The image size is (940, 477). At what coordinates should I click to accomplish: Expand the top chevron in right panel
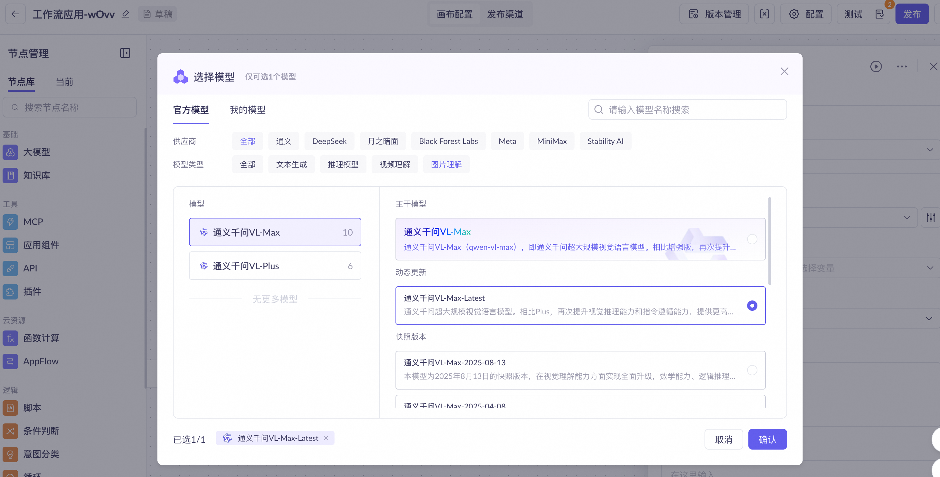pyautogui.click(x=930, y=150)
